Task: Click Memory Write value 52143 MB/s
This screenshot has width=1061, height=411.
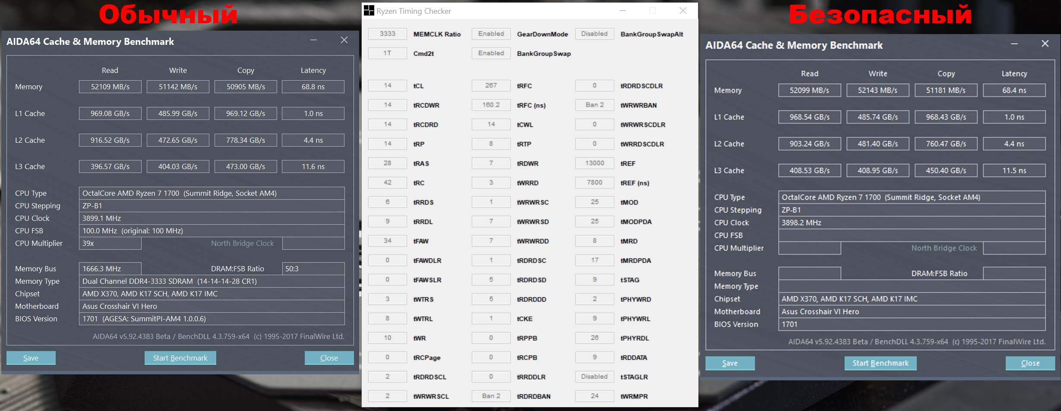Action: [878, 90]
